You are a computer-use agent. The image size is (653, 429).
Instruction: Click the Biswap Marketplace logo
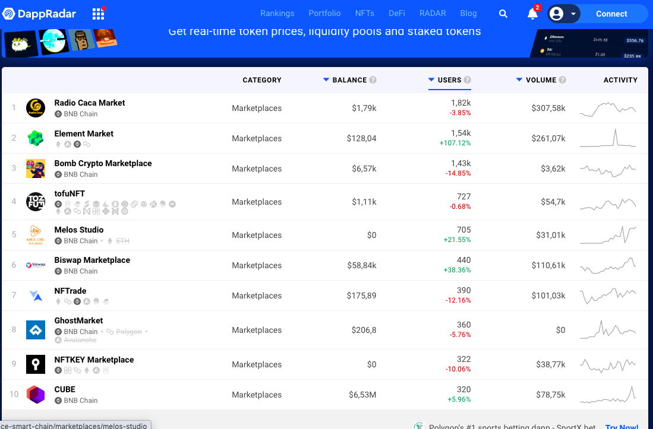(36, 265)
